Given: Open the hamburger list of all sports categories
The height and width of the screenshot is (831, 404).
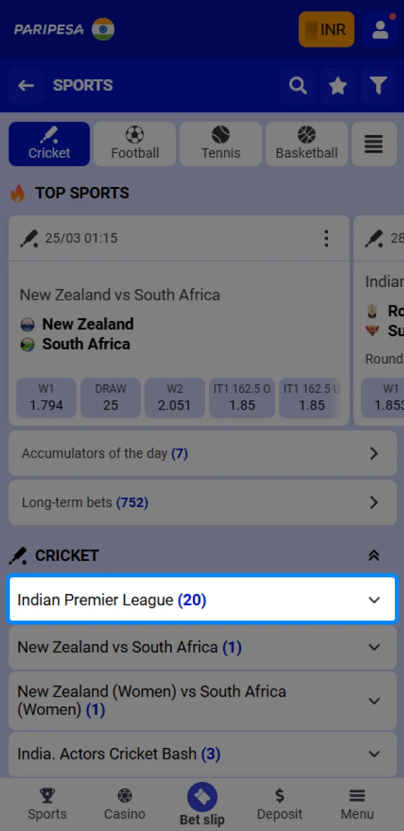Looking at the screenshot, I should [x=374, y=144].
